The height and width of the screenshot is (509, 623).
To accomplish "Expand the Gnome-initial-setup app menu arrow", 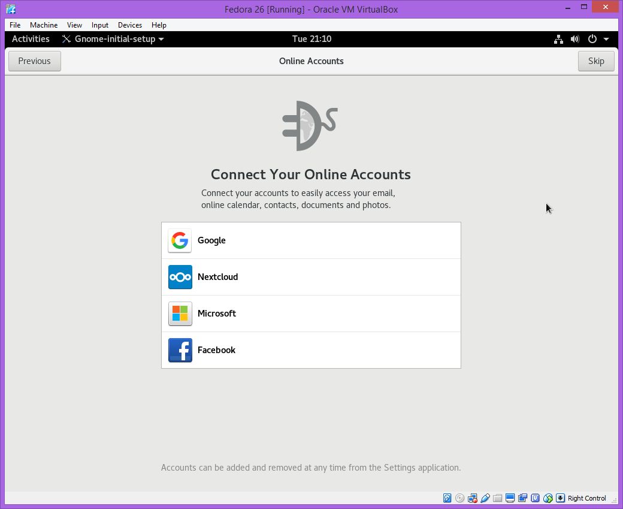I will point(161,39).
